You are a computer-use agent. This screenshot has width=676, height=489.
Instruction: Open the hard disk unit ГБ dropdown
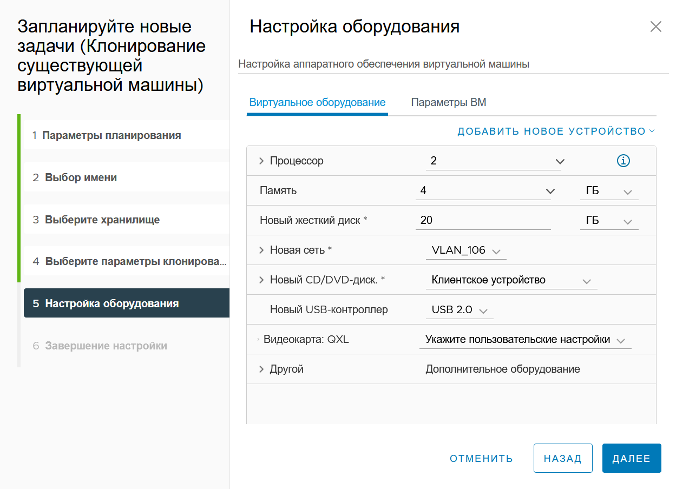point(609,221)
